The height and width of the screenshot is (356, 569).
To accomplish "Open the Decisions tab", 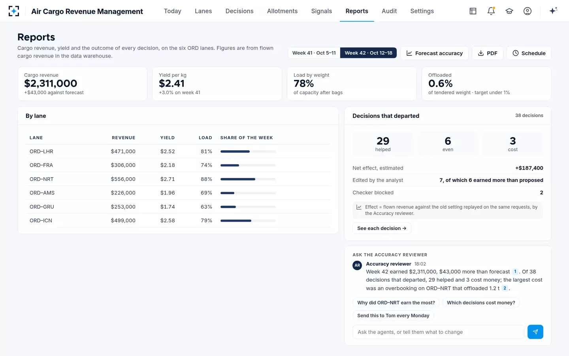I will pos(239,11).
